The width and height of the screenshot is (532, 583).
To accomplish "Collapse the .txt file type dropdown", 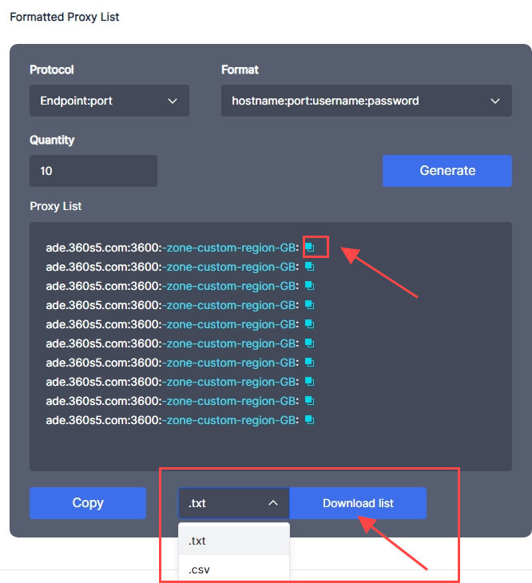I will click(233, 503).
